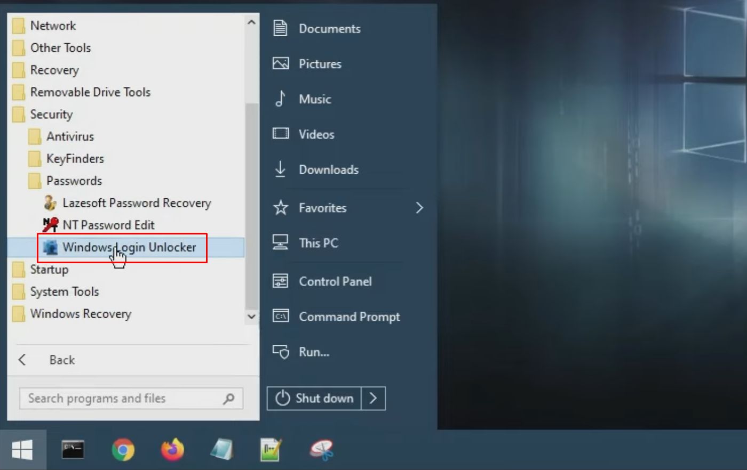Viewport: 747px width, 470px height.
Task: Open the Downloads folder
Action: click(328, 169)
